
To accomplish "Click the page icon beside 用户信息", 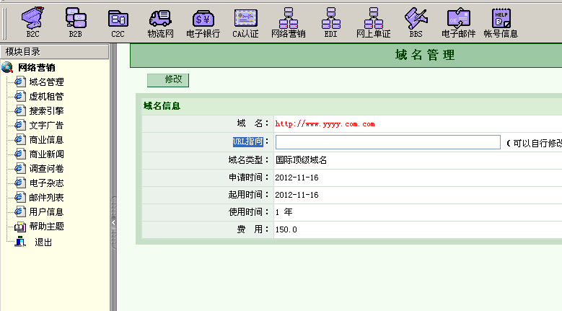I will point(19,211).
